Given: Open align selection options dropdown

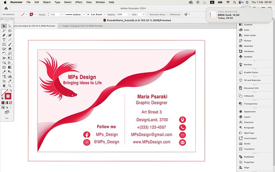Looking at the screenshot, I should point(189,14).
